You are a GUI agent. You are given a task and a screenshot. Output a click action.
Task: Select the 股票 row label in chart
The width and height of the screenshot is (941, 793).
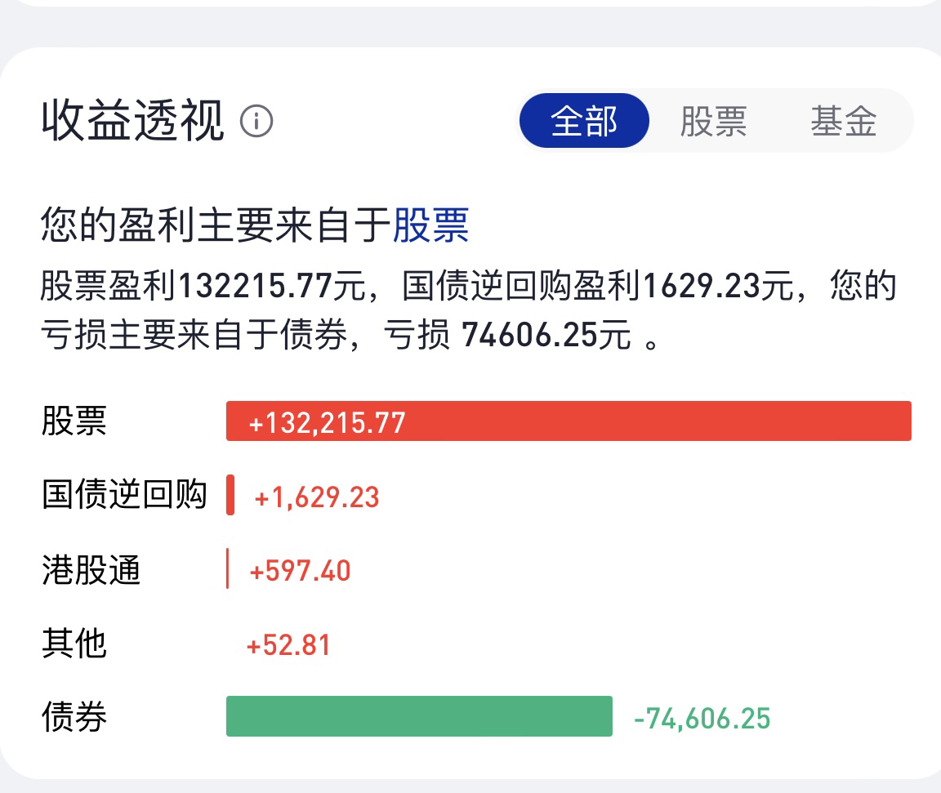click(x=74, y=421)
